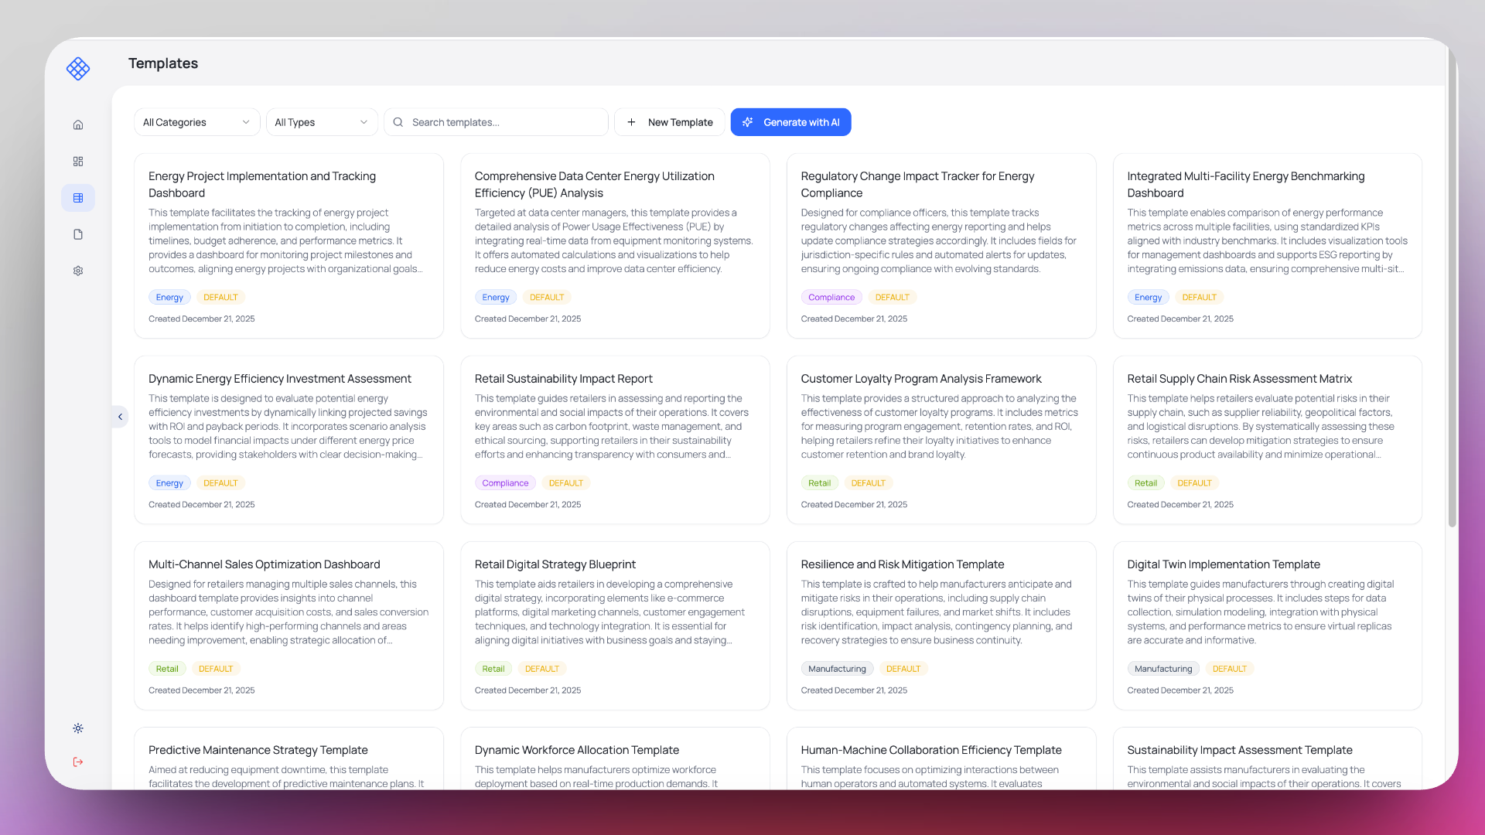Select the search magnifier icon

point(398,122)
